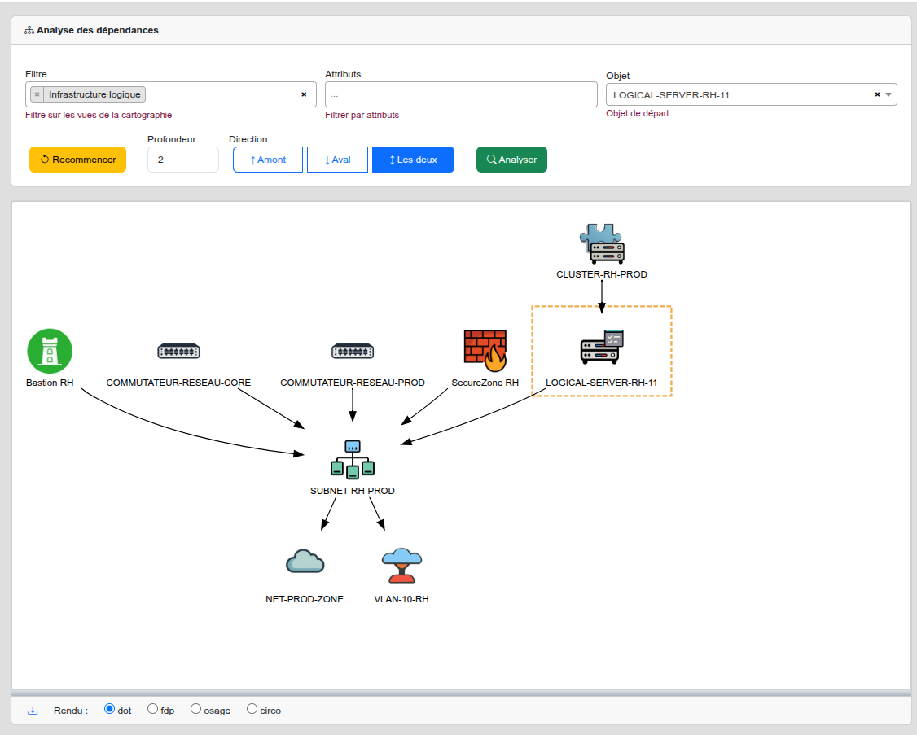
Task: Choose the osage rendering option
Action: coord(195,709)
